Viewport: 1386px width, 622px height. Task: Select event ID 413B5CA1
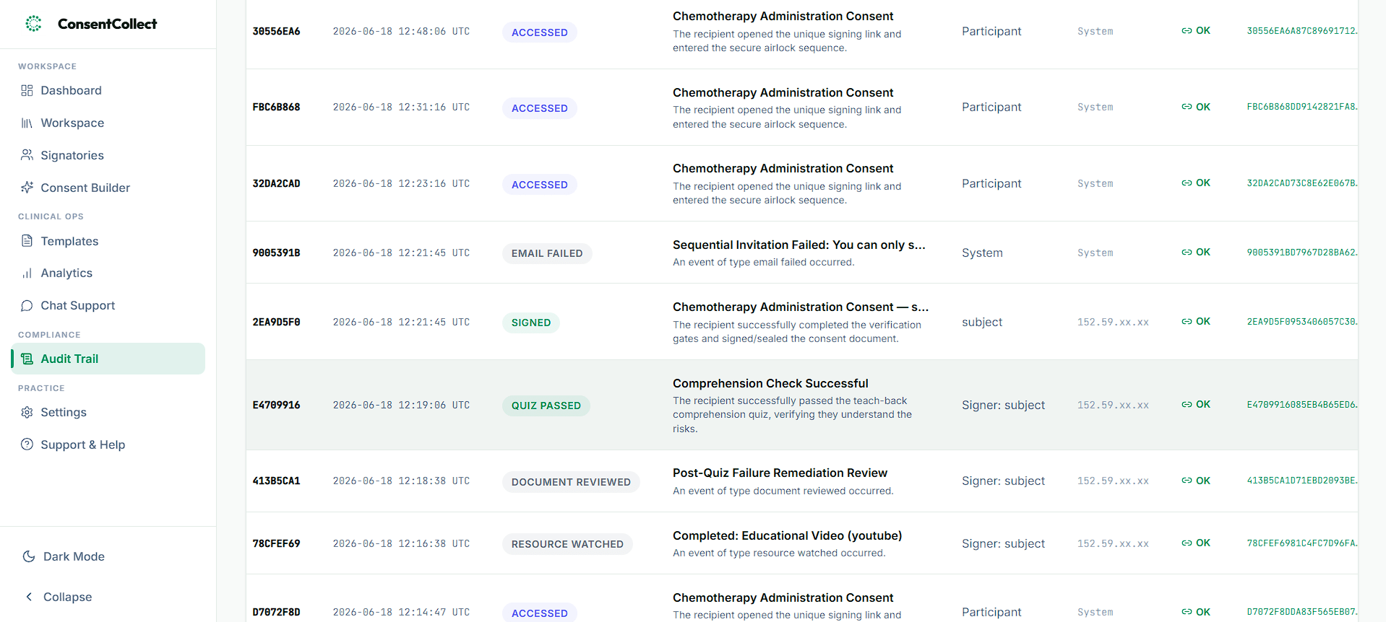click(276, 481)
